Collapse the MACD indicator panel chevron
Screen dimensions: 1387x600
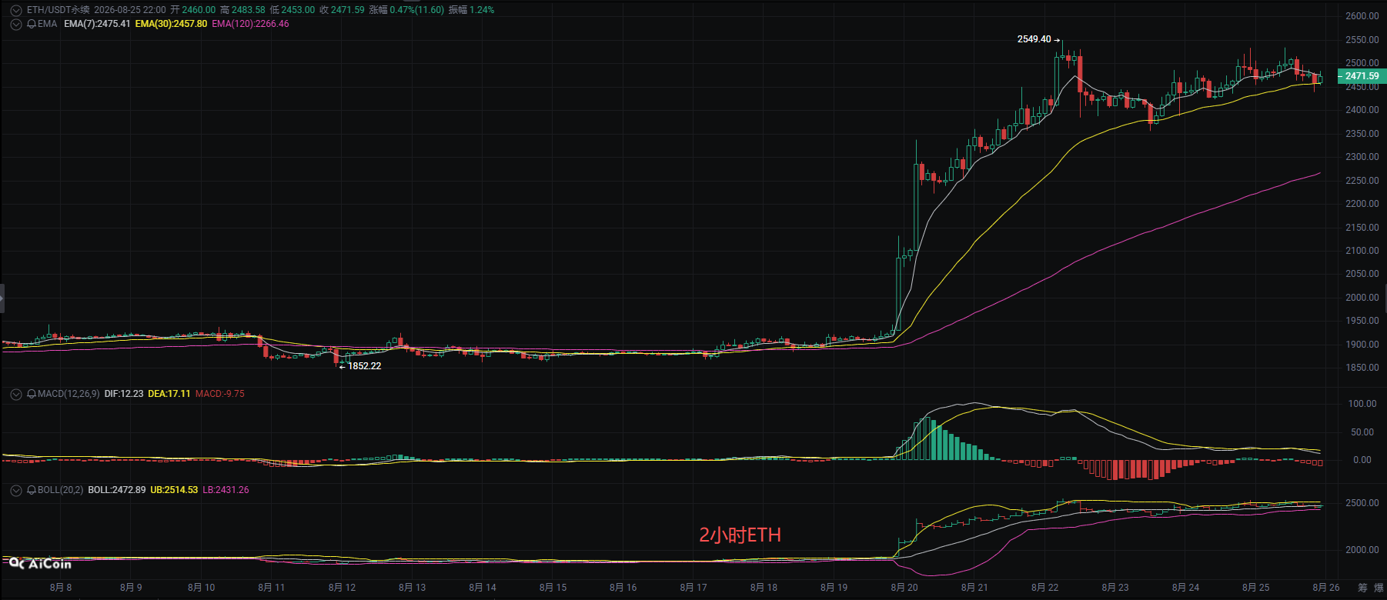pyautogui.click(x=15, y=394)
